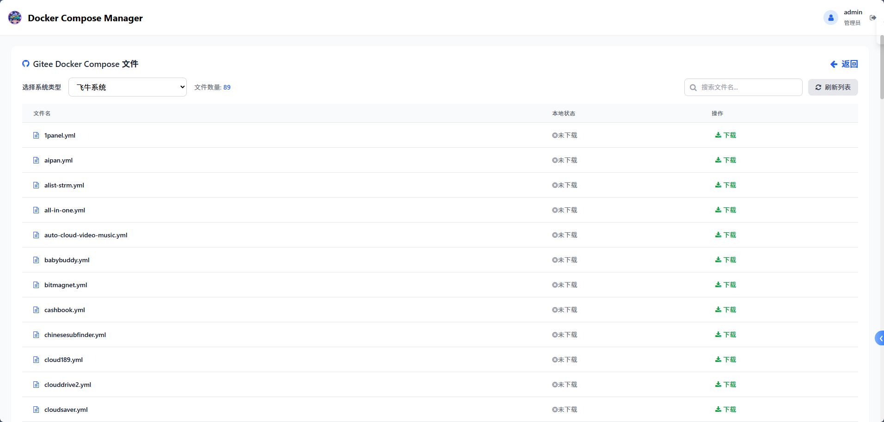Download the alist-strm.yml file
Viewport: 884px width, 422px height.
coord(725,185)
